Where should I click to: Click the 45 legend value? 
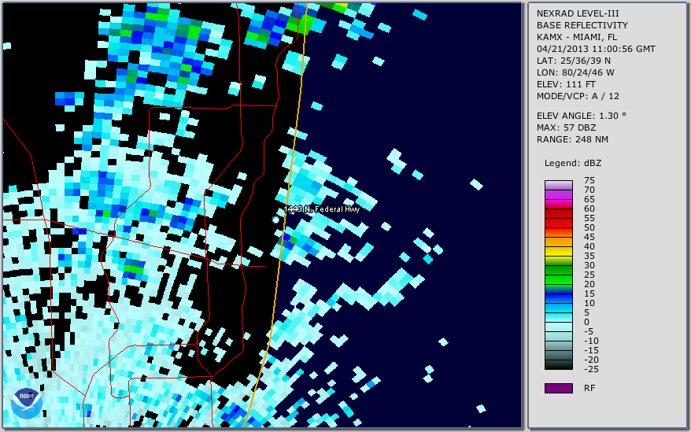[x=589, y=237]
